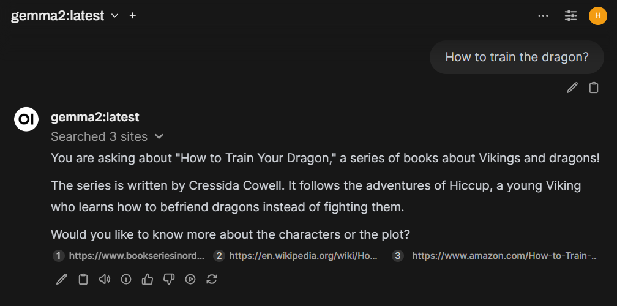The width and height of the screenshot is (617, 306).
Task: Click the gemma2 model avatar icon
Action: 26,118
